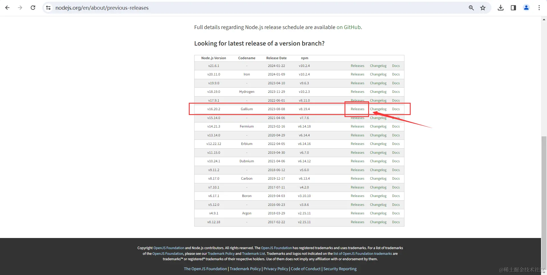Open Releases link for v9.11.2
This screenshot has height=275, width=547.
click(357, 170)
